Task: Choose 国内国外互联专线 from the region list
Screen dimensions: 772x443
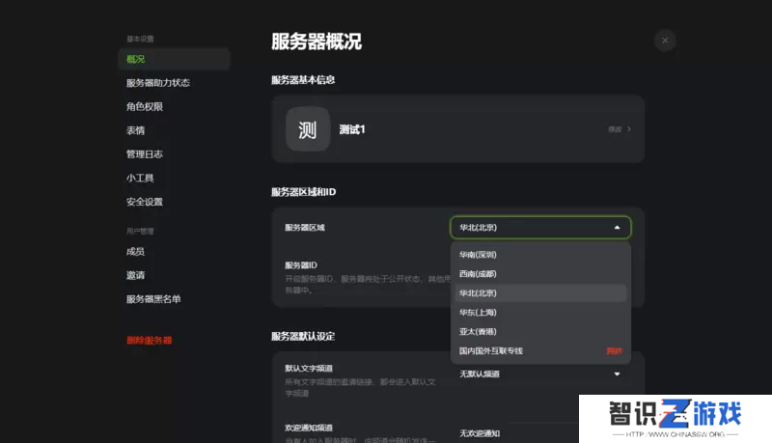Action: click(x=540, y=351)
